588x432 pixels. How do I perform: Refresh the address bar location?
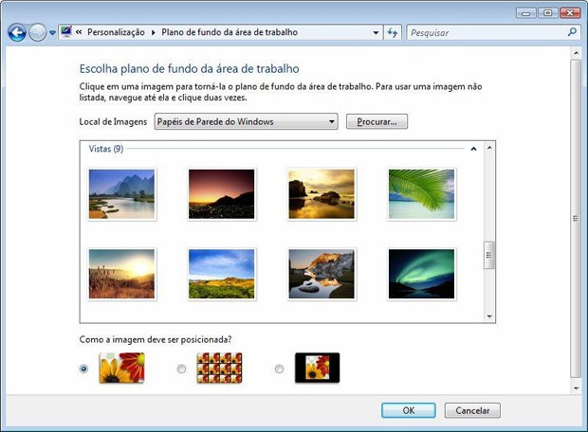pyautogui.click(x=393, y=32)
